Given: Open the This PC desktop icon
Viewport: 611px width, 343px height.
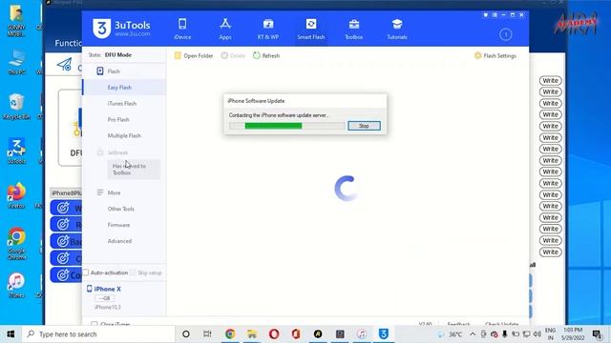Looking at the screenshot, I should pyautogui.click(x=16, y=63).
